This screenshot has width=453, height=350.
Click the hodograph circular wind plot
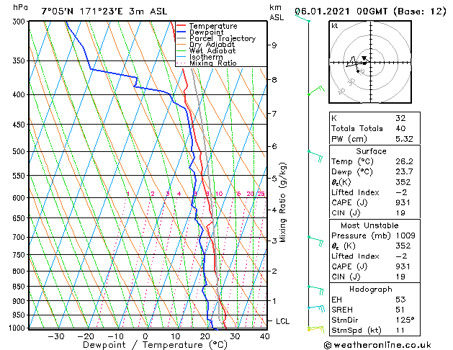click(370, 62)
